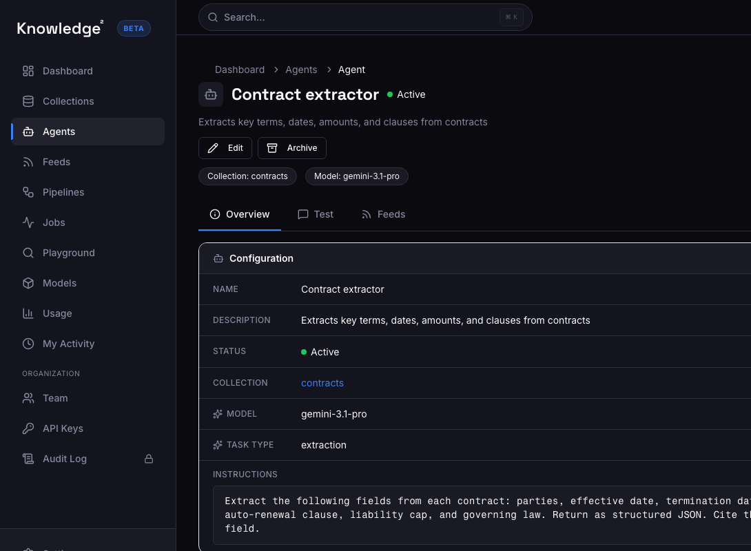Viewport: 751px width, 551px height.
Task: View Usage via the chart icon
Action: (x=28, y=313)
